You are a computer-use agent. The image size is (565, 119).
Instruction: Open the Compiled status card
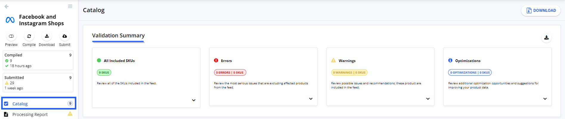pyautogui.click(x=38, y=60)
